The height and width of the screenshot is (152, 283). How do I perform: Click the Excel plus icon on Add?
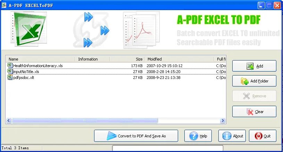pos(250,66)
